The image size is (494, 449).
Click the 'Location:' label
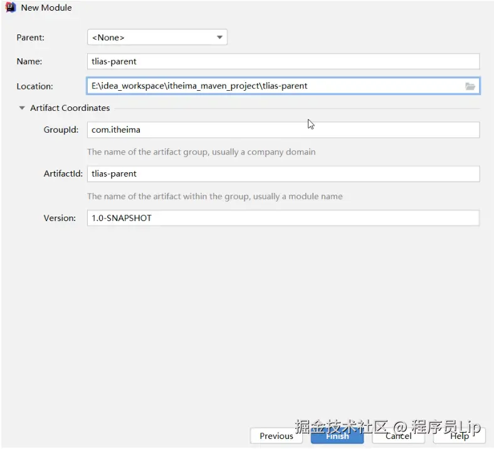pos(34,86)
